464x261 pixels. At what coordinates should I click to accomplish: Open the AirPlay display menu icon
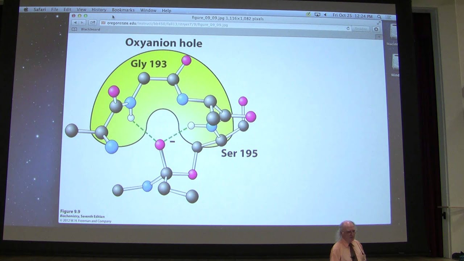point(317,14)
